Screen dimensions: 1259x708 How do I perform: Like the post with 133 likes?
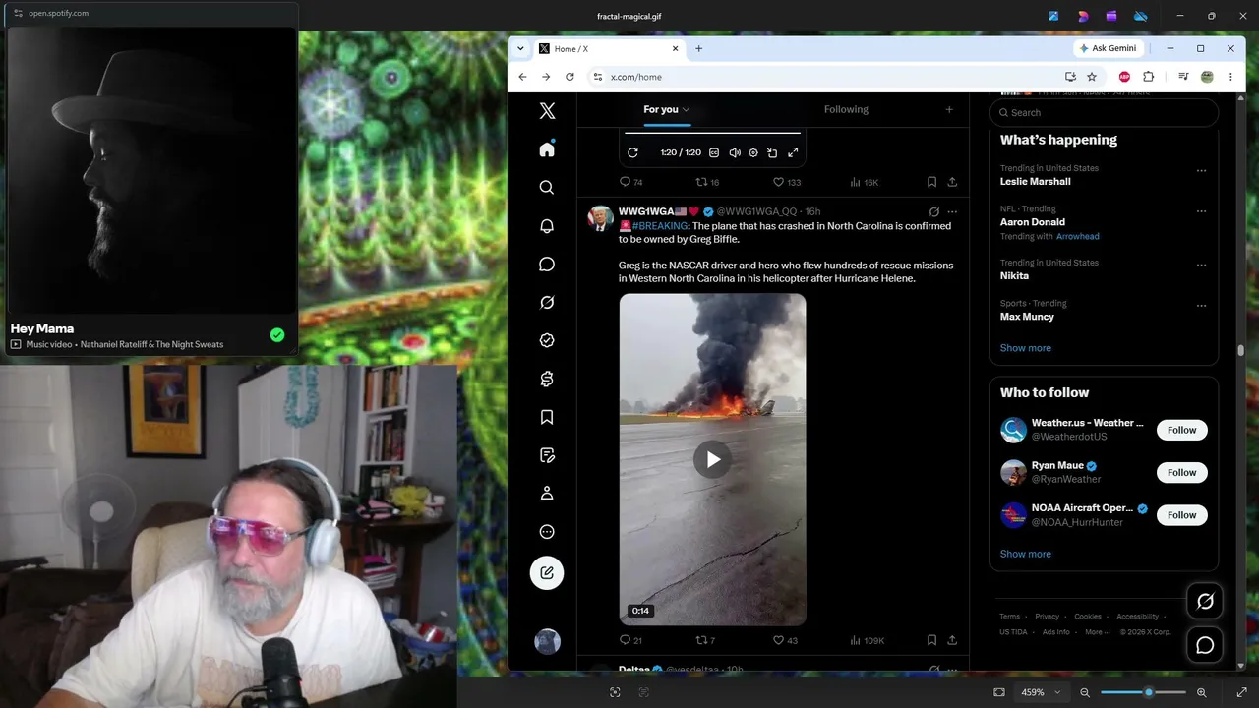pyautogui.click(x=786, y=182)
